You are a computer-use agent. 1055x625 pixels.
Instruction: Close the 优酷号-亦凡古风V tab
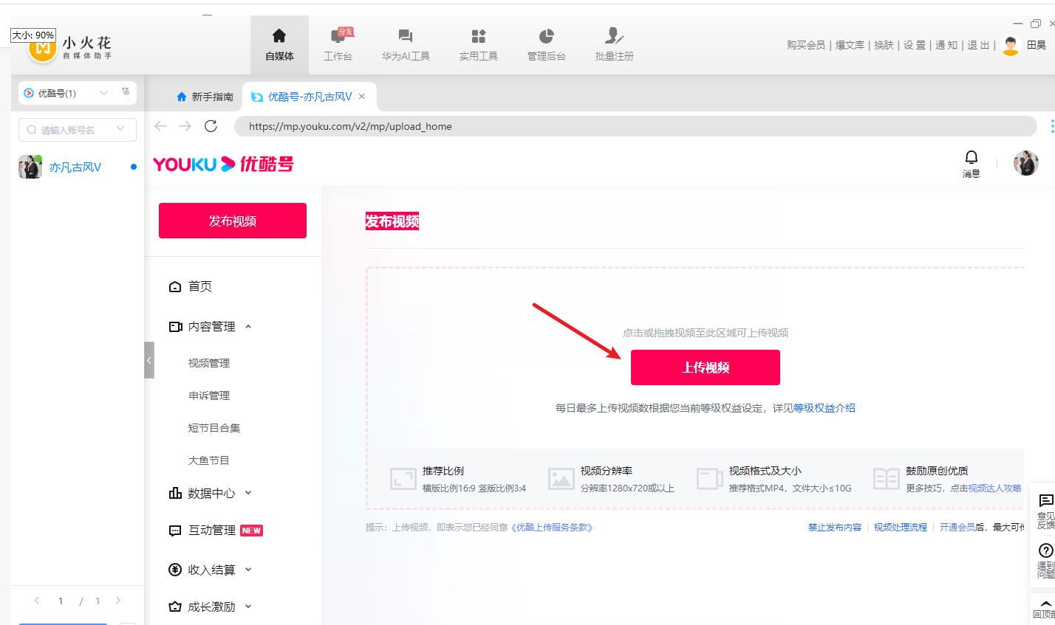point(361,97)
